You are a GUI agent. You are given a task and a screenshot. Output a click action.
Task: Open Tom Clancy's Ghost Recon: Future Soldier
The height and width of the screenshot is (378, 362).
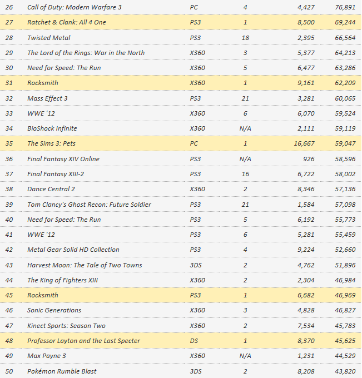[89, 205]
